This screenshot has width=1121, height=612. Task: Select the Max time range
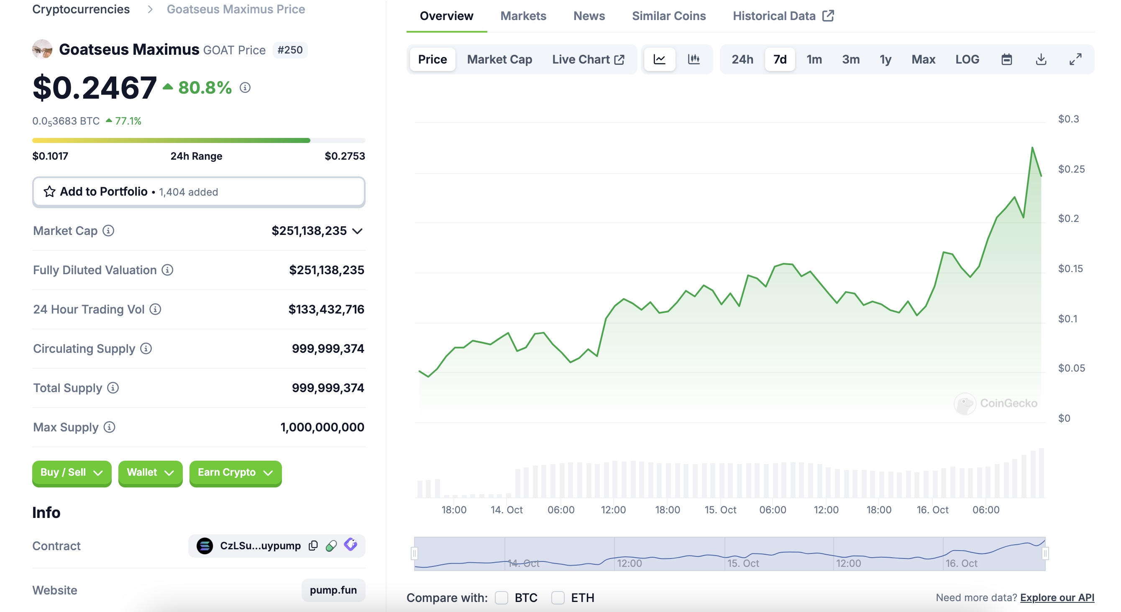924,59
